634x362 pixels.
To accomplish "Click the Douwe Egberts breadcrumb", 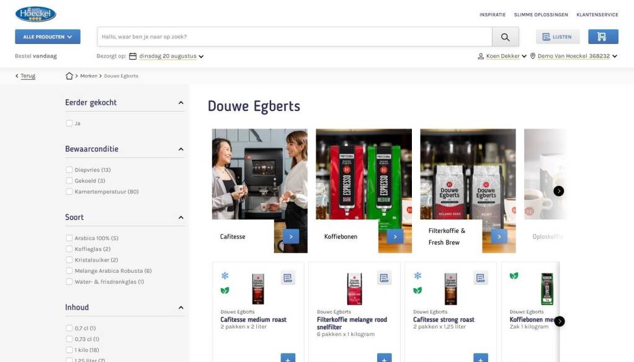I will pos(121,76).
